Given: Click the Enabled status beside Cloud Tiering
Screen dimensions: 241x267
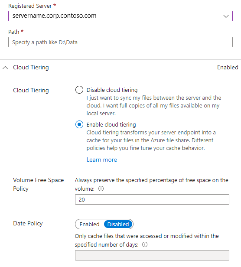Looking at the screenshot, I should [228, 68].
